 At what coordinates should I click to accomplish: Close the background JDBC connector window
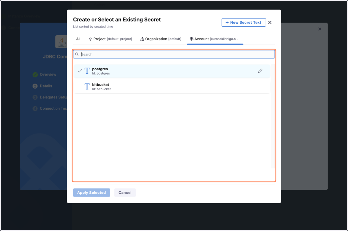coord(320,29)
